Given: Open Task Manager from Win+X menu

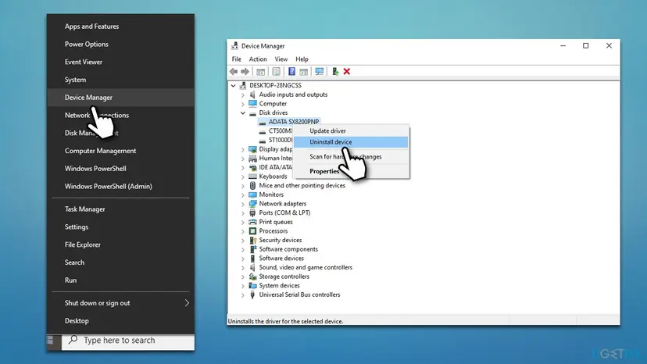Looking at the screenshot, I should (x=120, y=209).
